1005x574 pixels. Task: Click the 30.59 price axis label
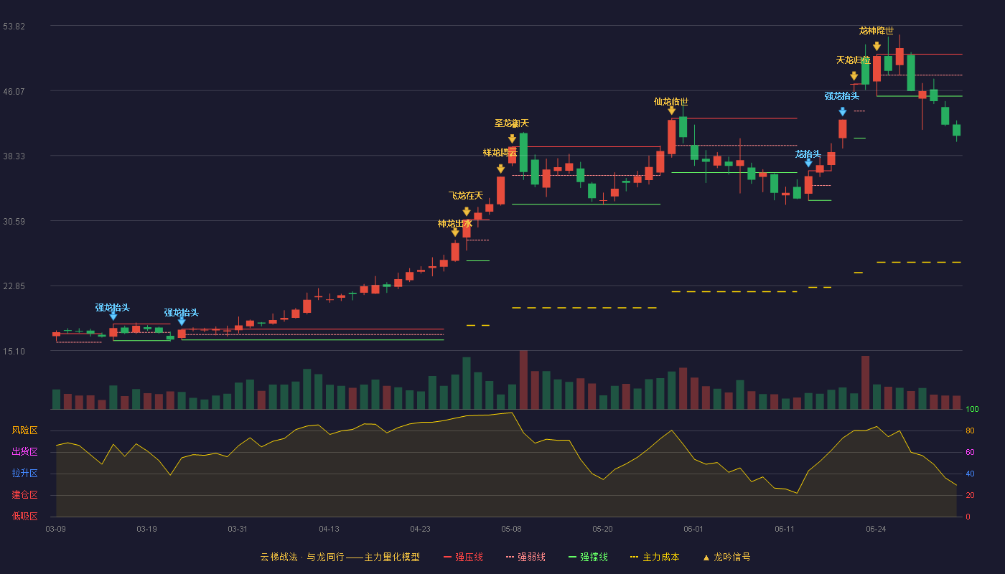[x=14, y=222]
